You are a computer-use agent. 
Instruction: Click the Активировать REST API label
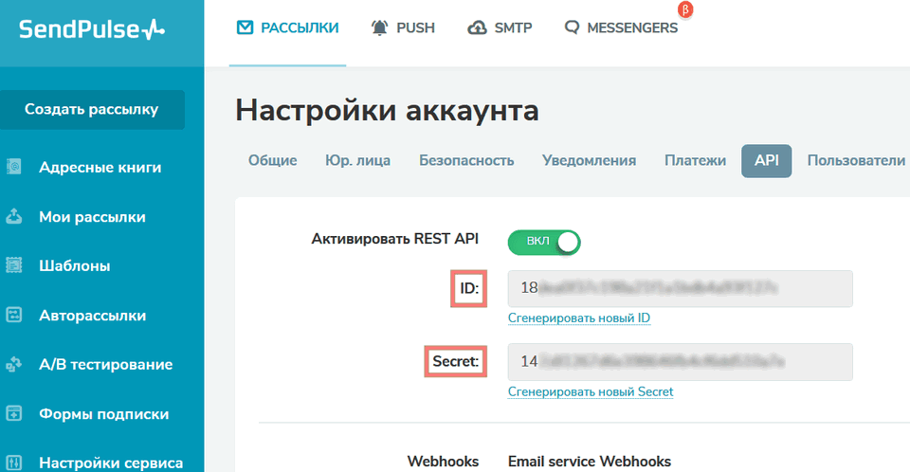click(394, 239)
